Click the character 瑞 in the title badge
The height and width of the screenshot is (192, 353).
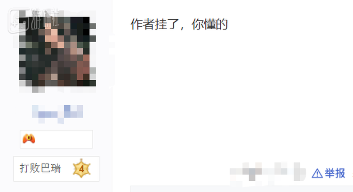pyautogui.click(x=56, y=169)
